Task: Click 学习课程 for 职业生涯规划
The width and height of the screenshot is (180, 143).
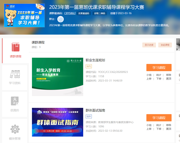Action: click(x=159, y=68)
